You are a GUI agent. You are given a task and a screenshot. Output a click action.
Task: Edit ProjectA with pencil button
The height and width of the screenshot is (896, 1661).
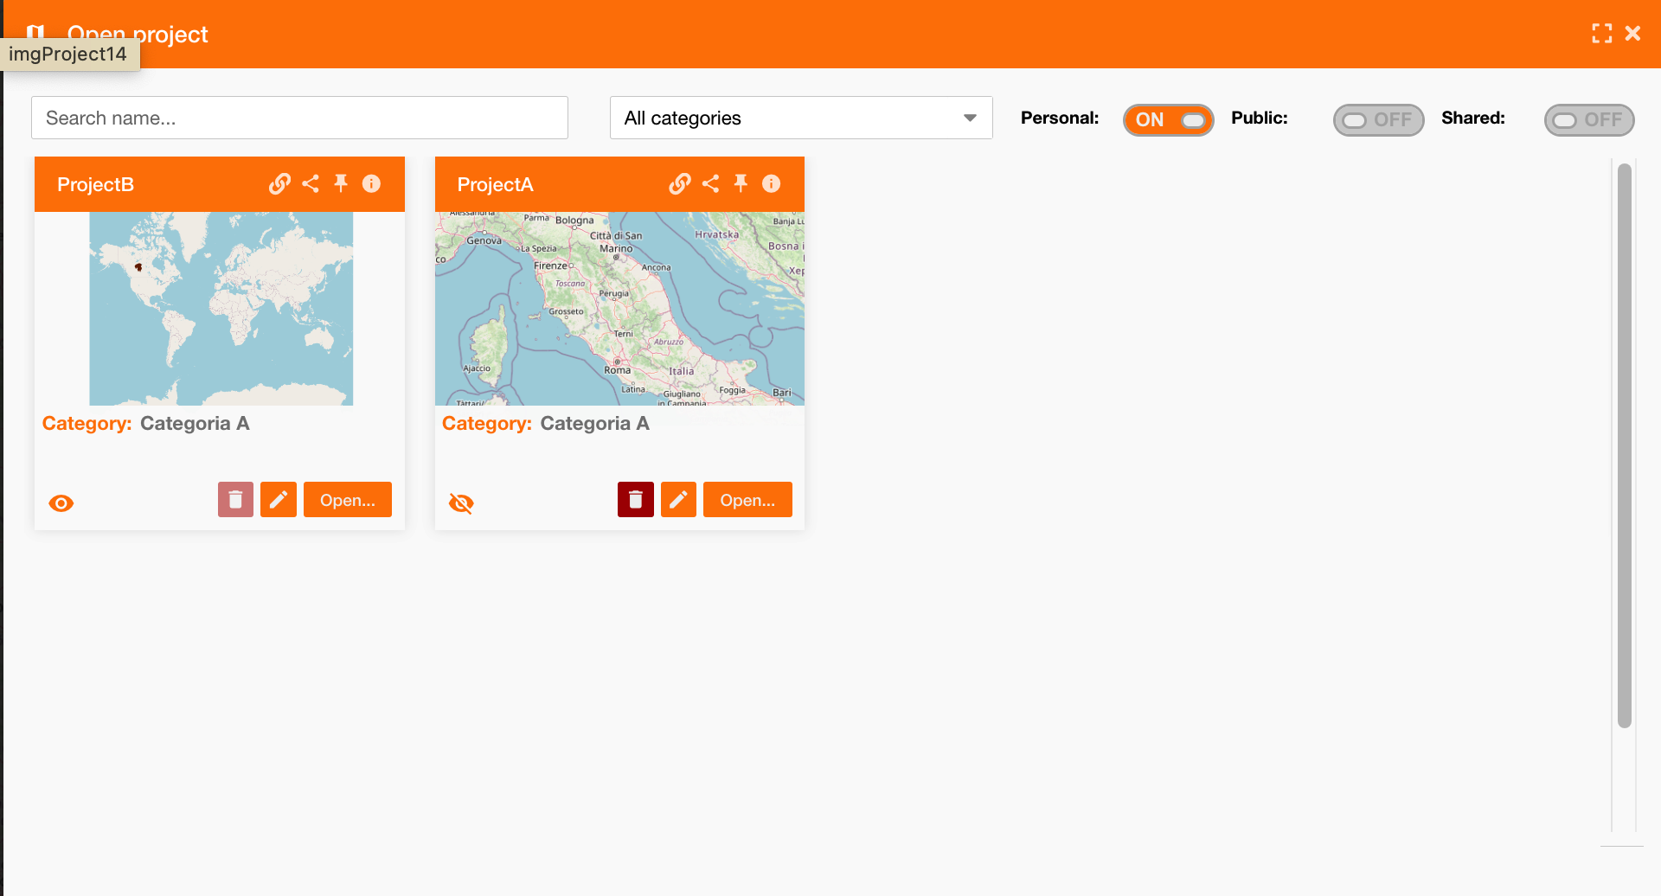[678, 499]
